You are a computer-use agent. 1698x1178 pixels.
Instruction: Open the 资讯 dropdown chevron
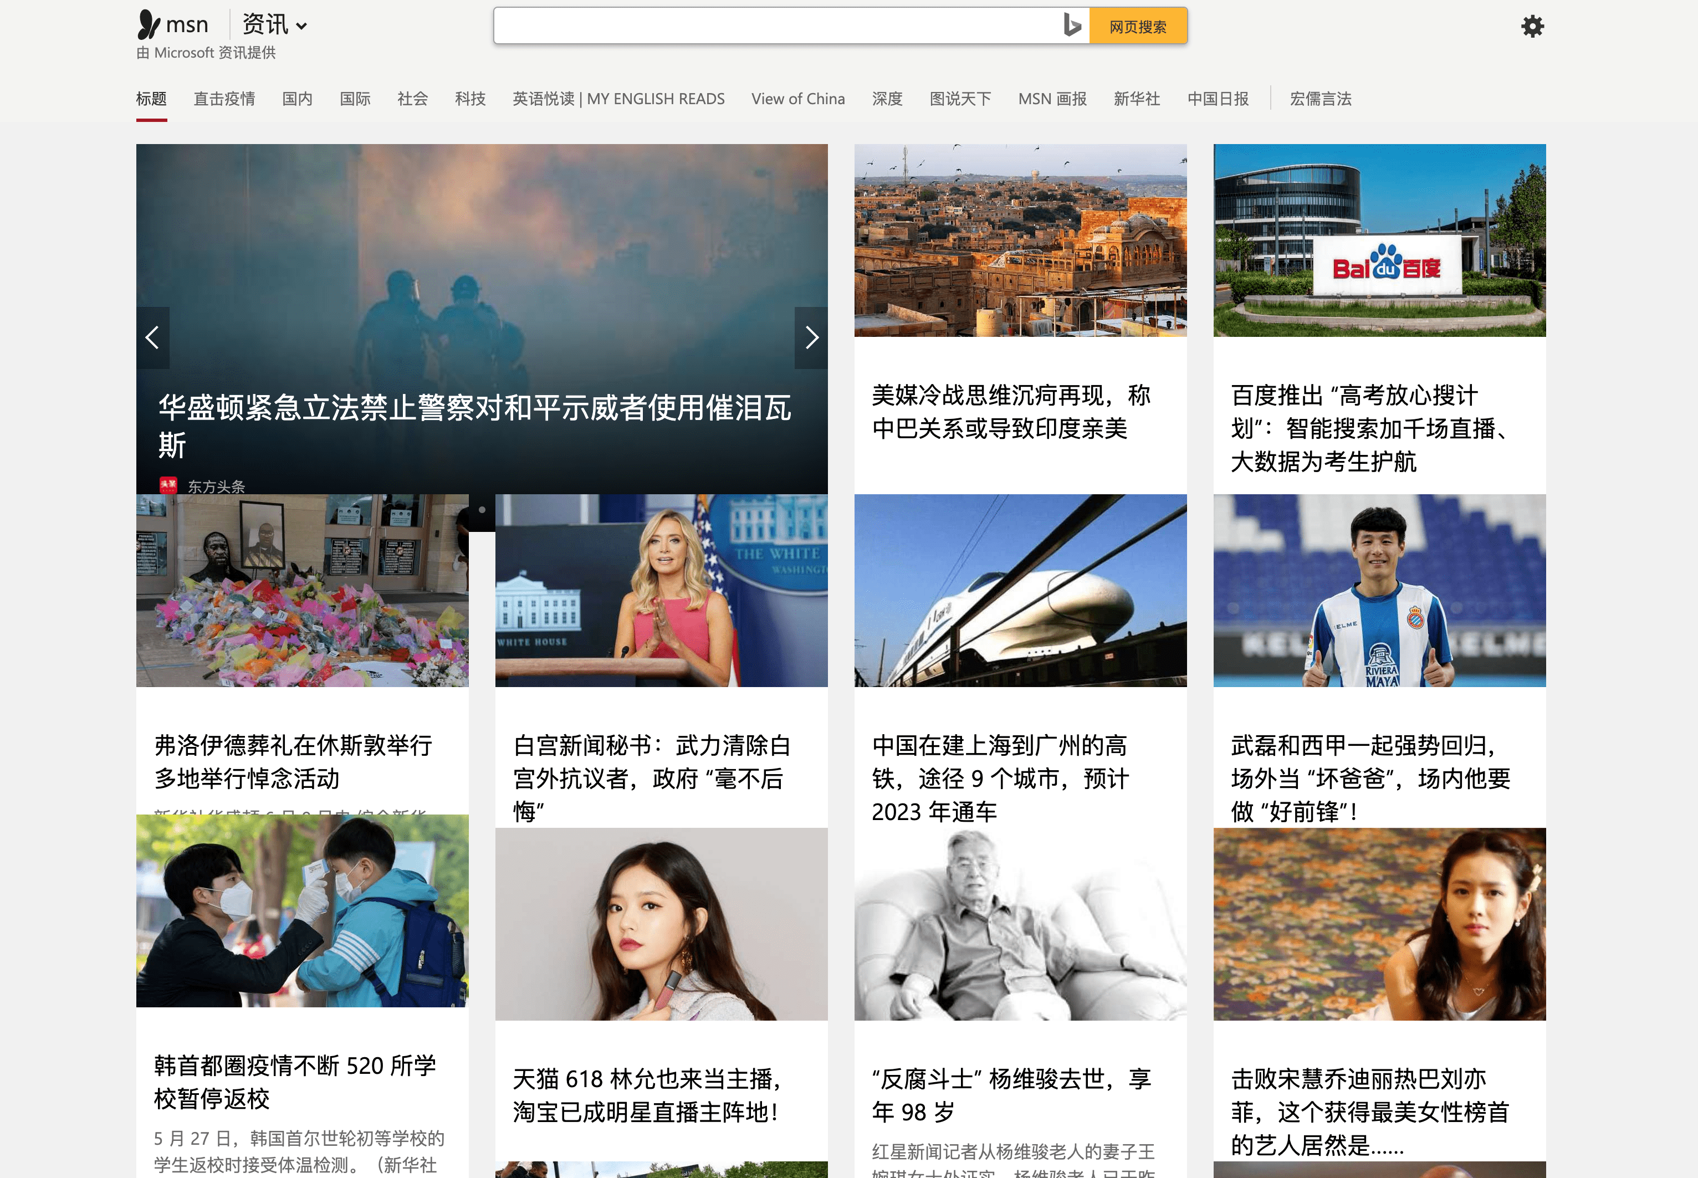tap(302, 27)
